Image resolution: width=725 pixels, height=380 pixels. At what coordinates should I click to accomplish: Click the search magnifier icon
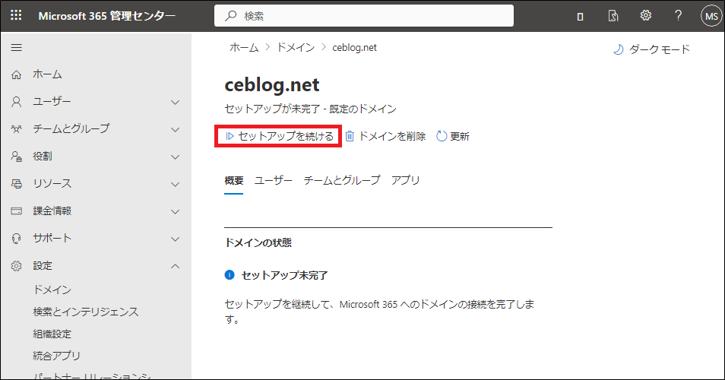tap(231, 16)
